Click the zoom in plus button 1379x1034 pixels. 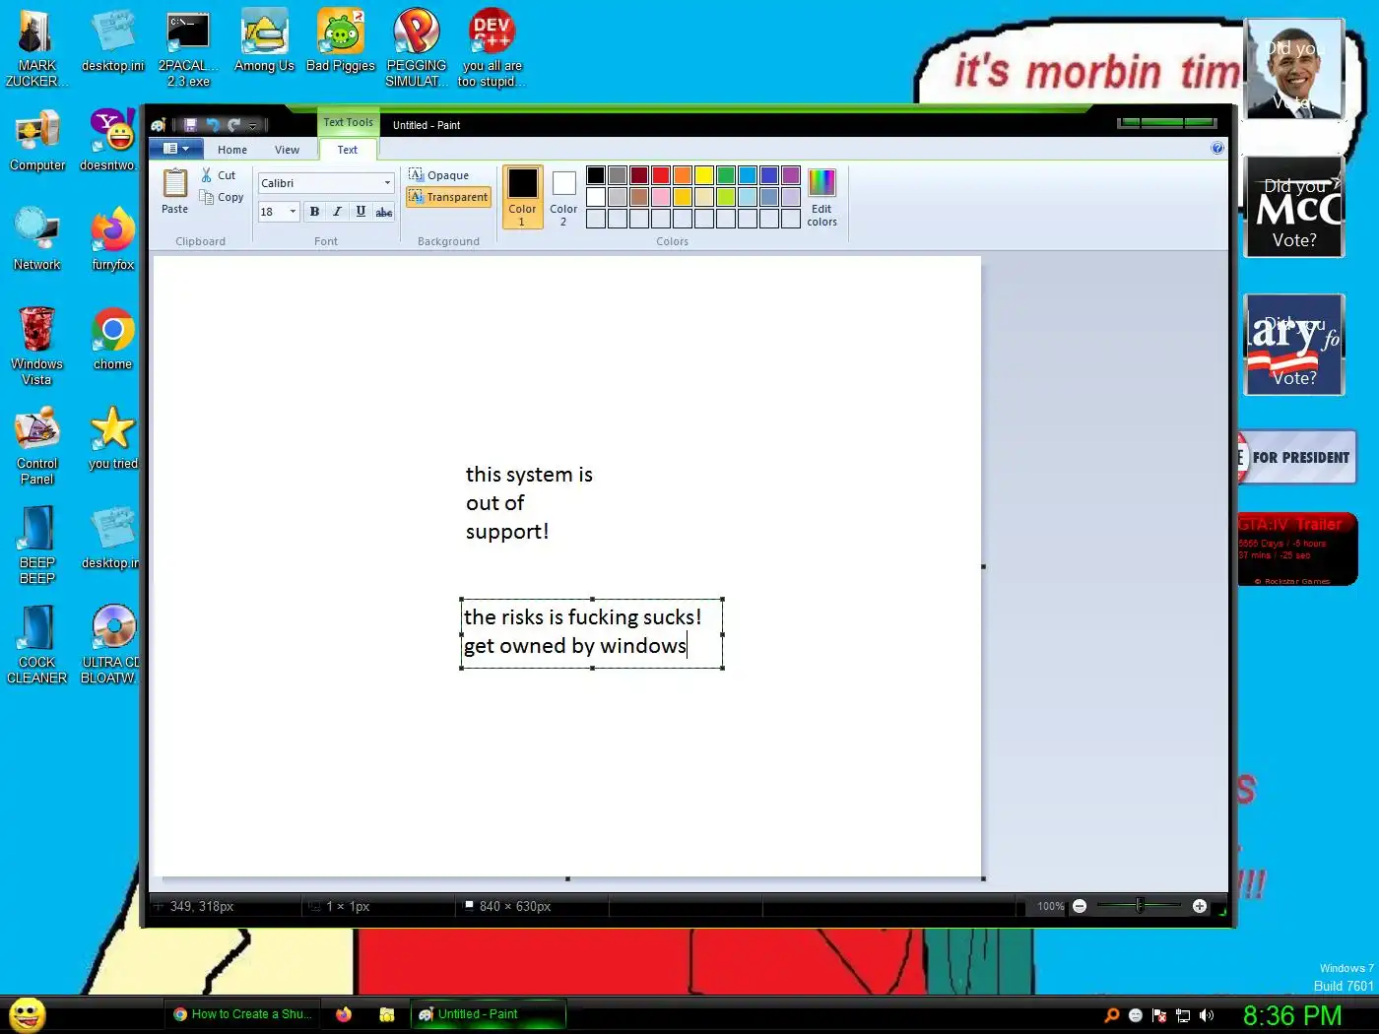(x=1200, y=906)
